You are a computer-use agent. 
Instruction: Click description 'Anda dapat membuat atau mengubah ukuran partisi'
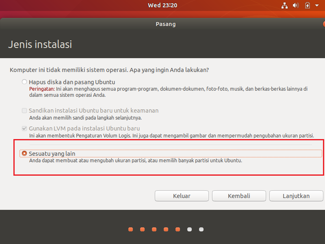pos(136,161)
